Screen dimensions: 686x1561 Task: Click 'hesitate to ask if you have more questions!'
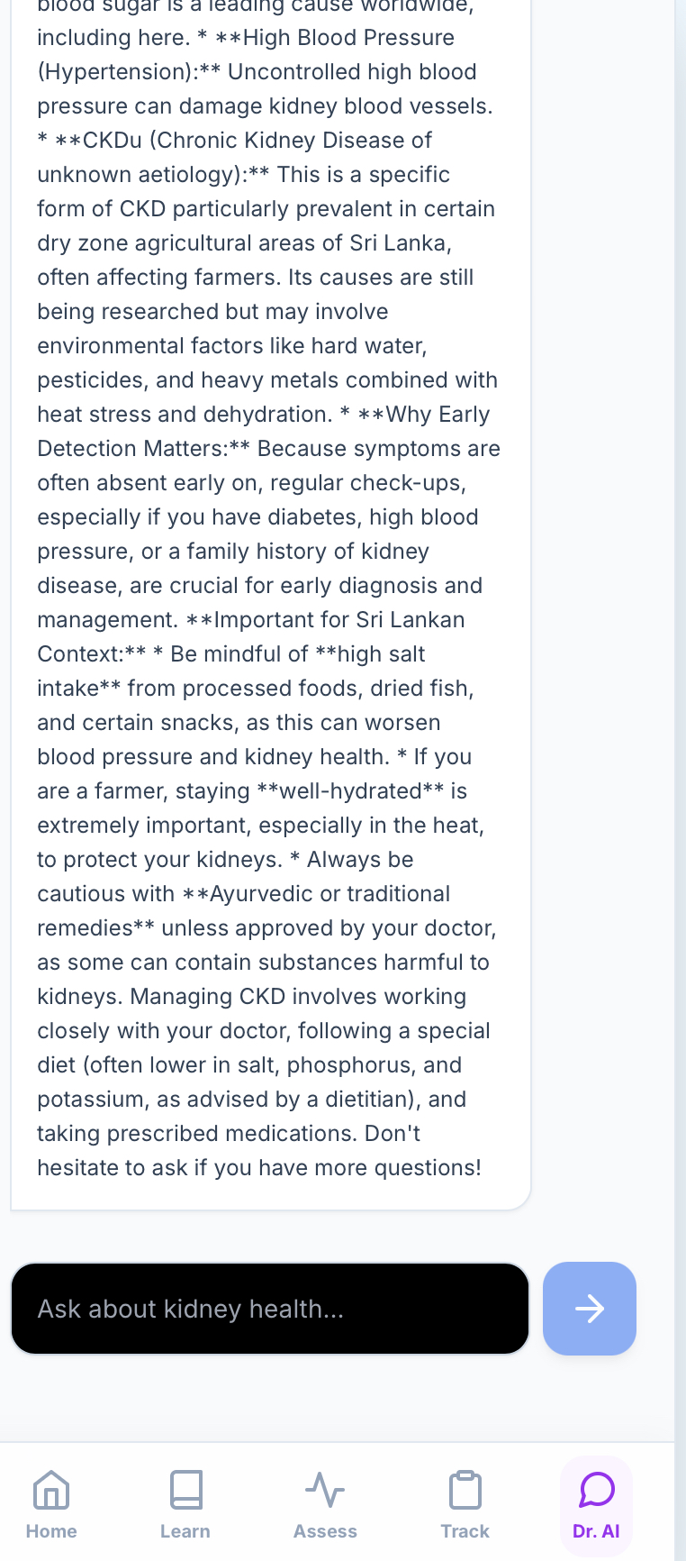[x=259, y=1168]
